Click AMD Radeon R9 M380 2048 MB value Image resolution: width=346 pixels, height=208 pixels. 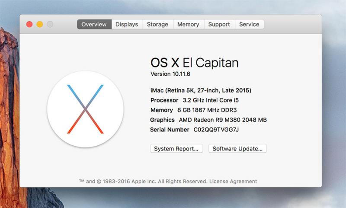[223, 120]
